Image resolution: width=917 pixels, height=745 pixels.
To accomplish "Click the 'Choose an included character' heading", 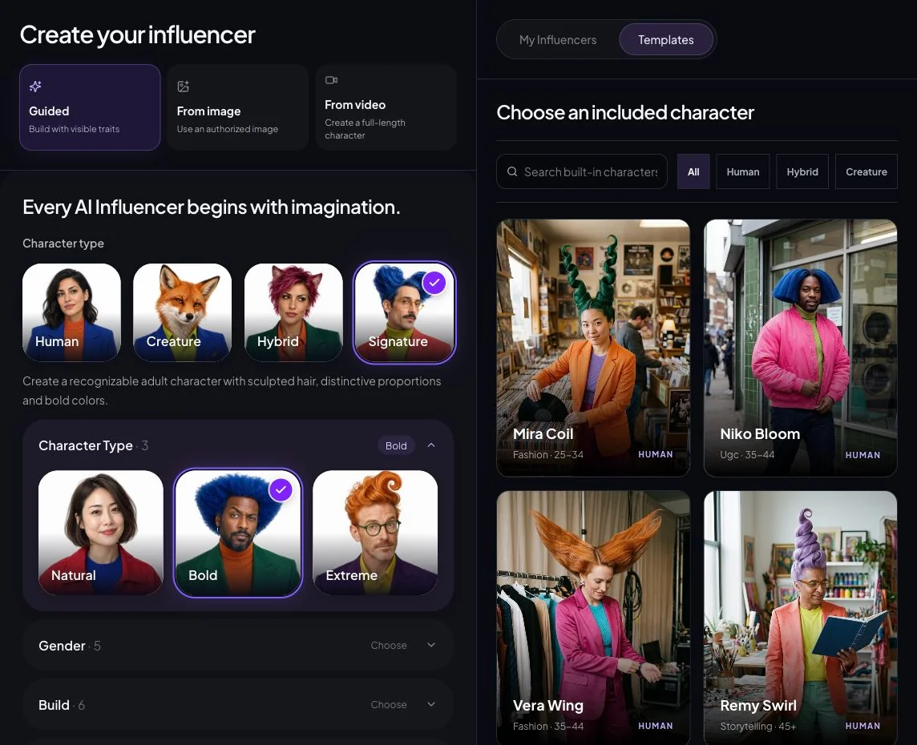I will 625,112.
